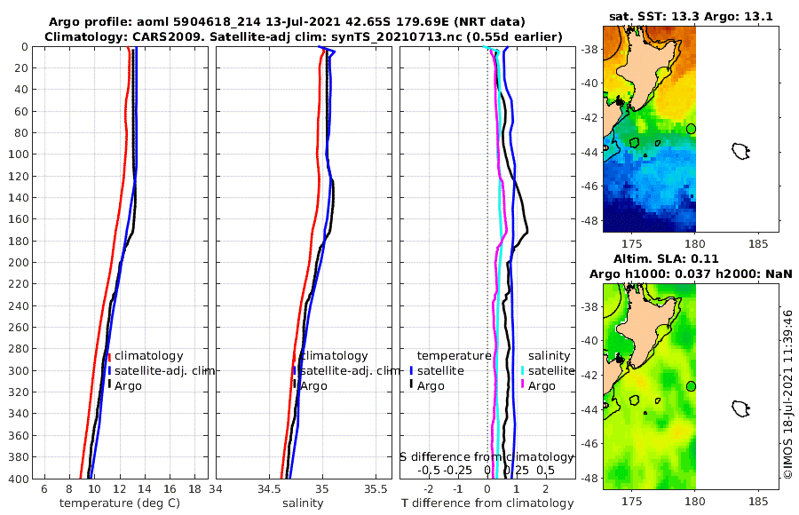
Task: Click the Chatham Island outline on SST map
Action: pos(741,151)
